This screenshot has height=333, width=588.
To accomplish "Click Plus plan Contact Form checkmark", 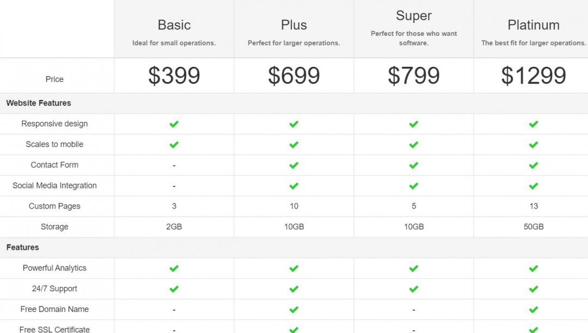I will click(294, 165).
